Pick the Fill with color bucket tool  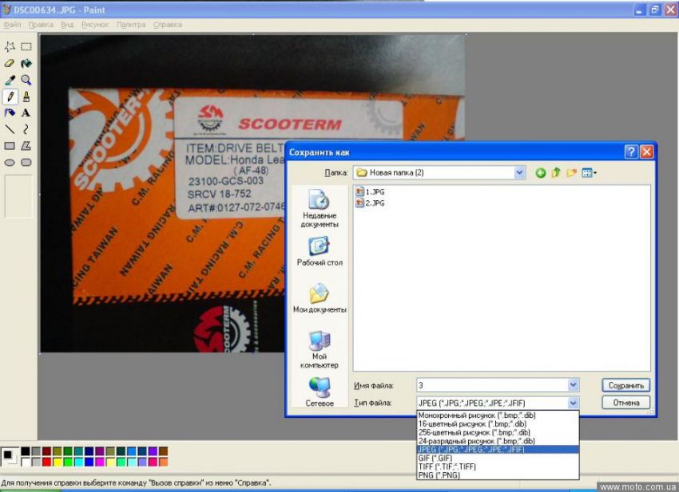click(26, 64)
